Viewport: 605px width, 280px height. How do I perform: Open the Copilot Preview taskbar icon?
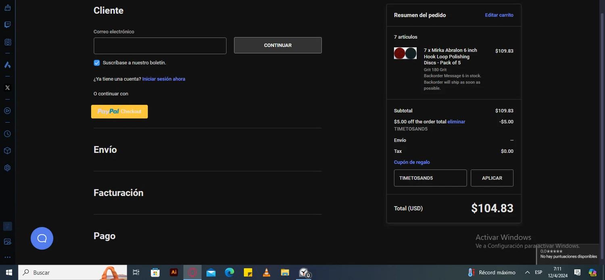[x=592, y=273]
